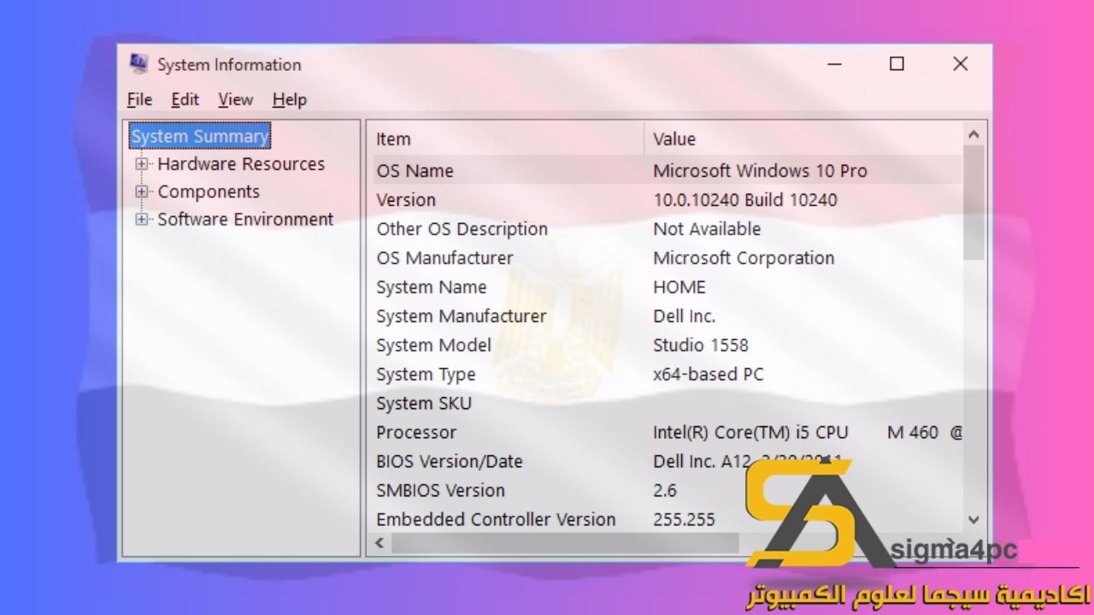Screen dimensions: 1094x615
Task: Click the vertical scrollbar thumb
Action: [973, 202]
